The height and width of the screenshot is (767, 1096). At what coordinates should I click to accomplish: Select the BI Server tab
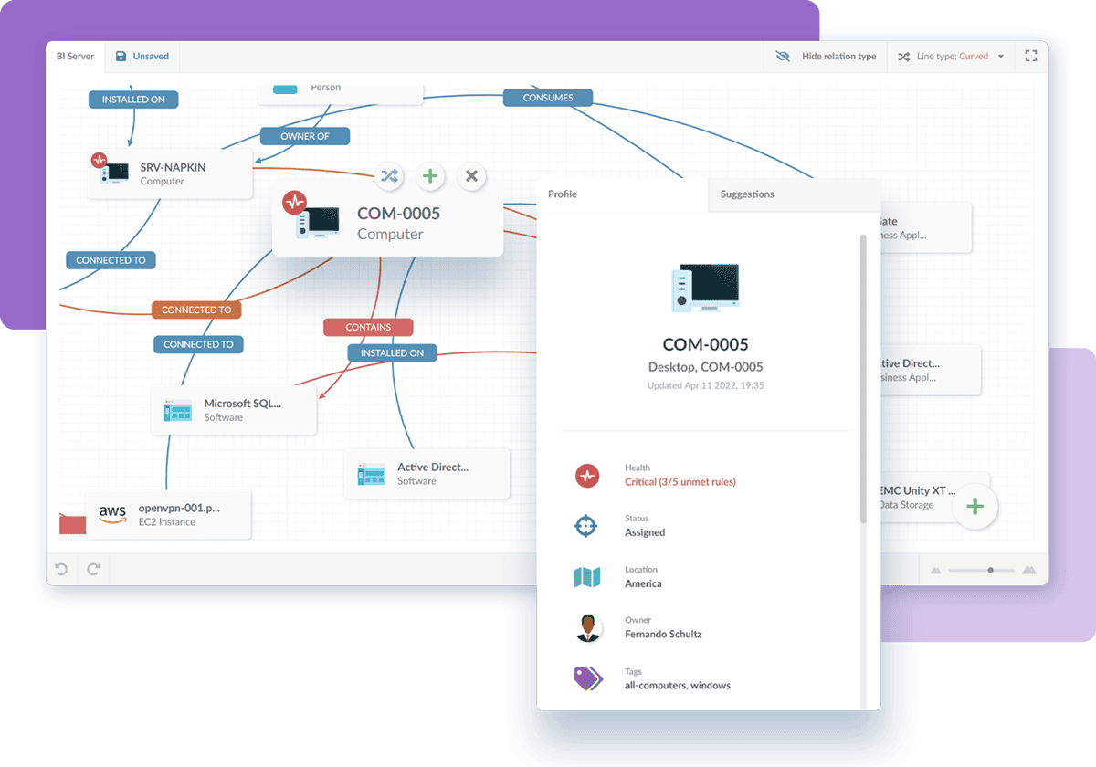74,56
